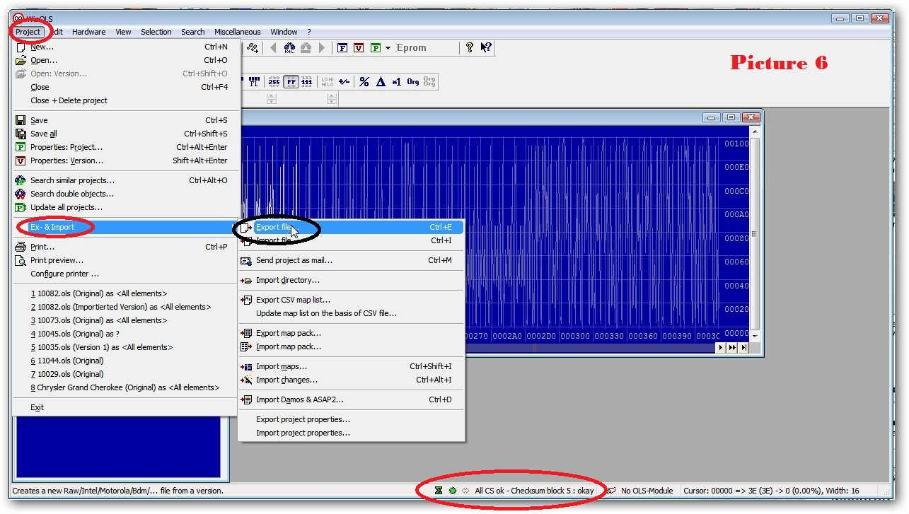The height and width of the screenshot is (514, 909).
Task: Toggle the Org original values icon
Action: (413, 82)
